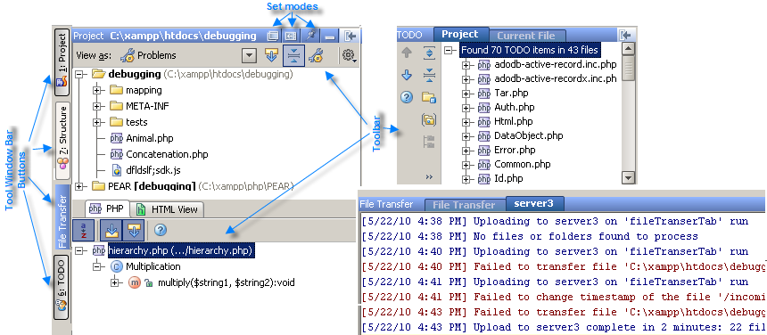The image size is (767, 335).
Task: Toggle the pinned mode pin icon
Action: 310,36
